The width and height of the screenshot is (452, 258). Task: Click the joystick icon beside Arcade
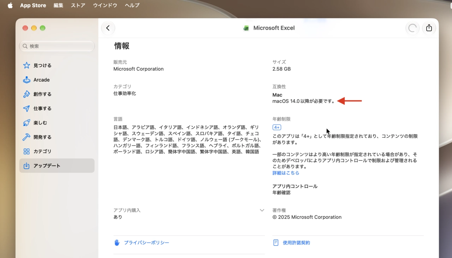pyautogui.click(x=26, y=80)
